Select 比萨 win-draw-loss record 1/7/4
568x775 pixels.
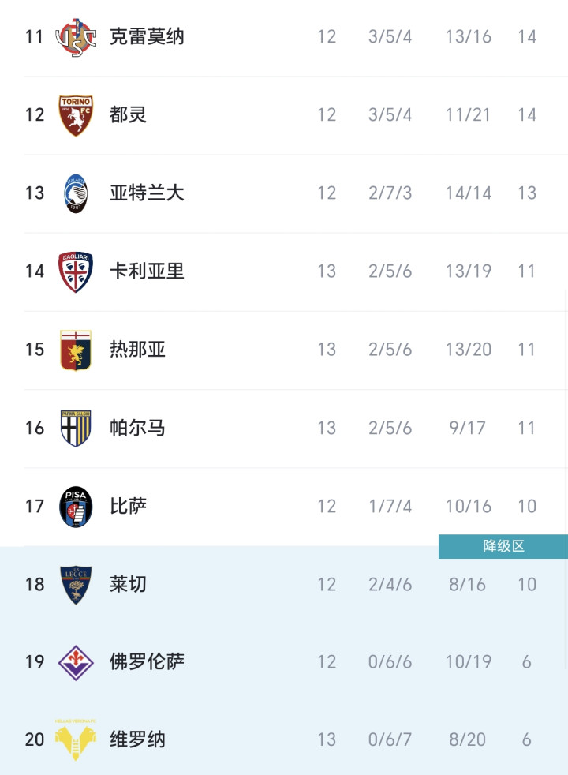(390, 506)
